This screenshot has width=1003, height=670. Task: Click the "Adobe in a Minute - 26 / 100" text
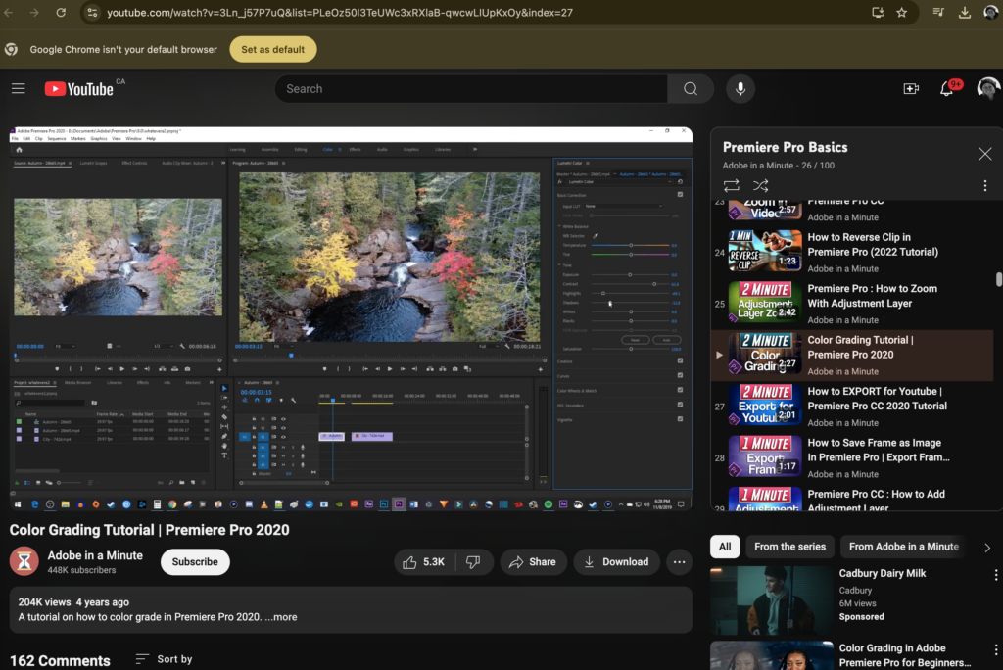(x=779, y=166)
